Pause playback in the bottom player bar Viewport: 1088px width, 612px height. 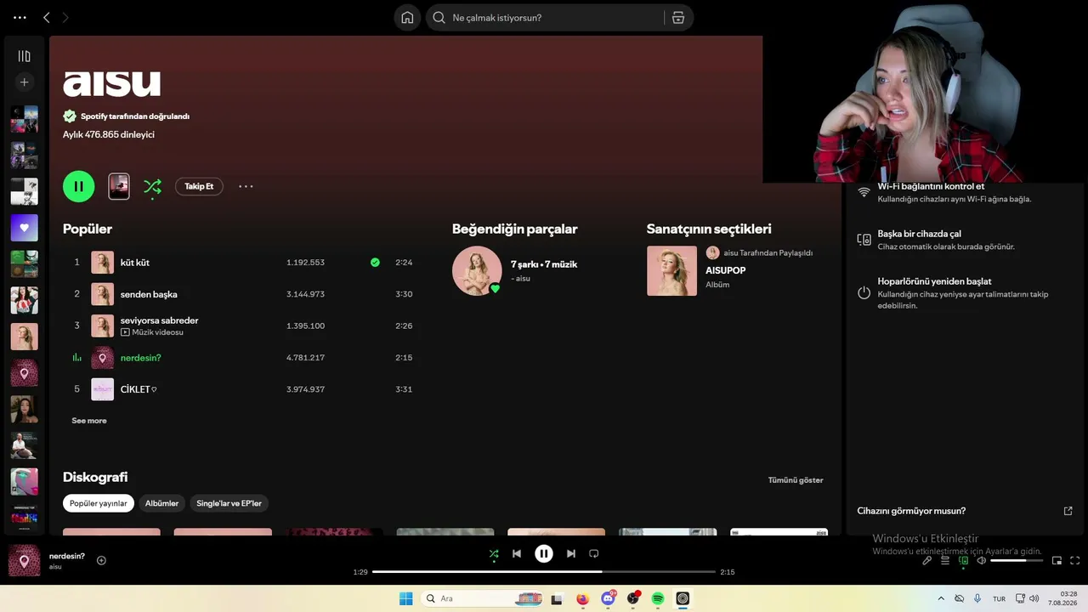pos(544,553)
